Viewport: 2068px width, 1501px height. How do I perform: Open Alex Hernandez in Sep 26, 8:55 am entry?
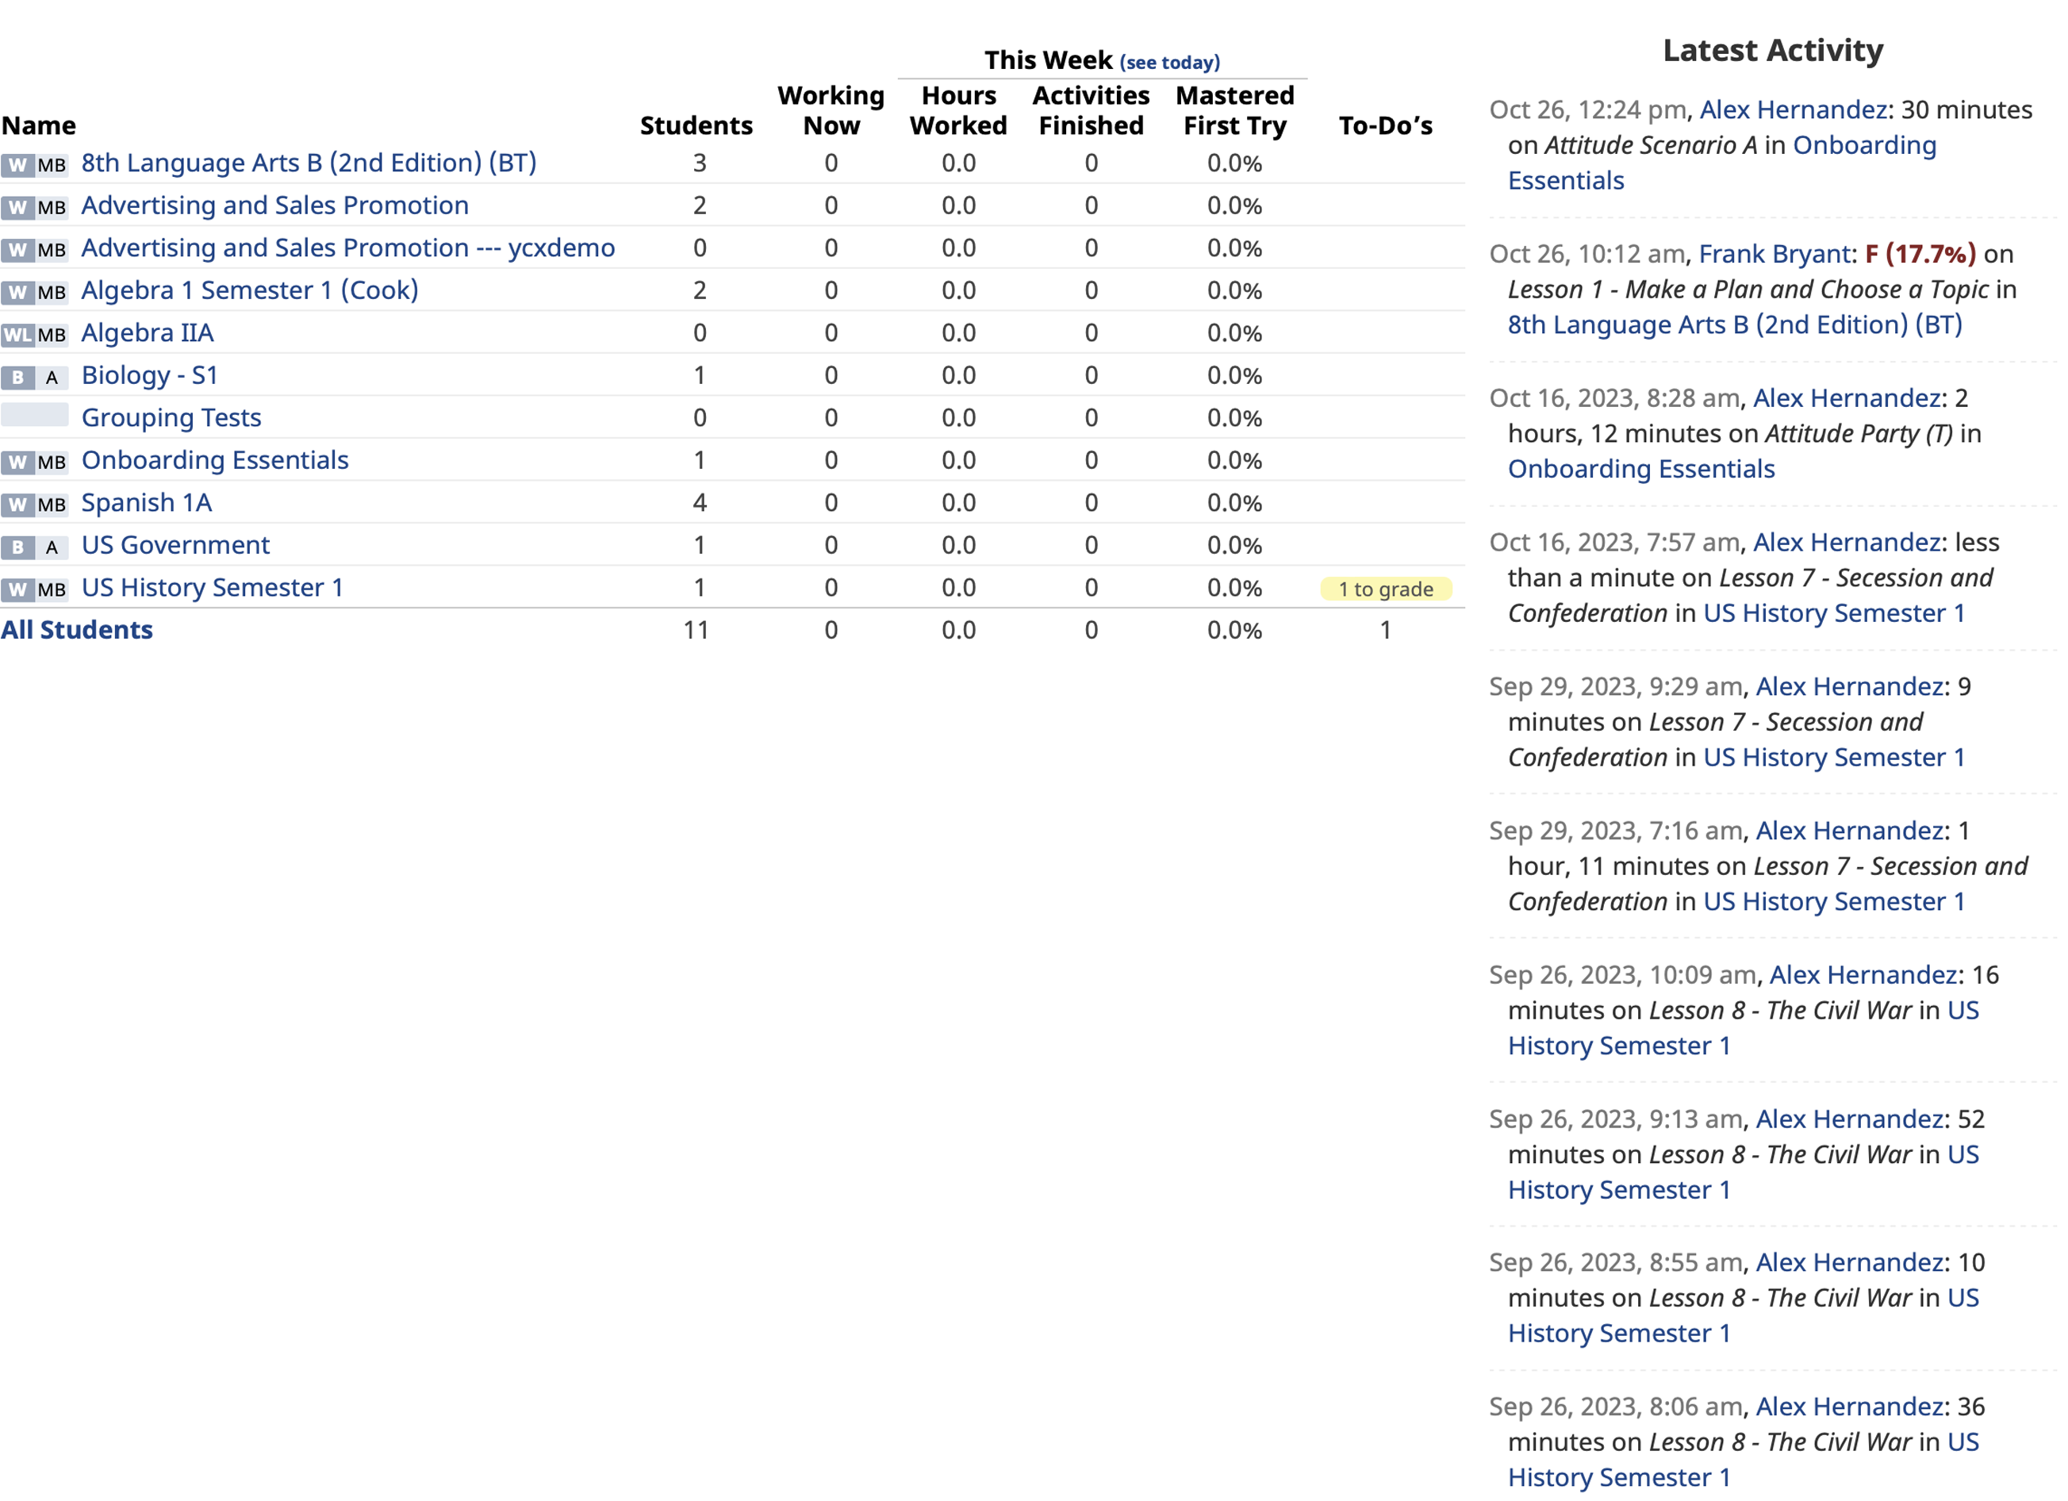pyautogui.click(x=1850, y=1263)
